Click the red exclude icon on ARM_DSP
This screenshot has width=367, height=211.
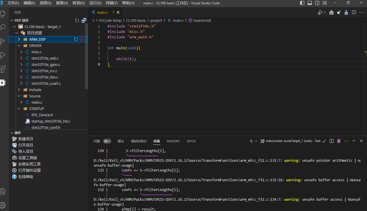[82, 39]
